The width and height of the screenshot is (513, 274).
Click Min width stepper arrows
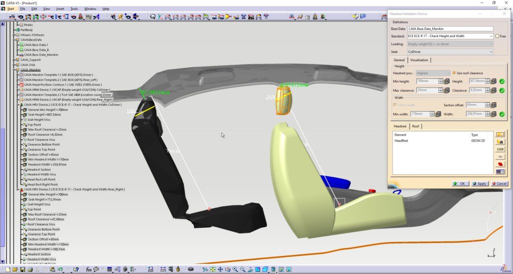(x=432, y=114)
